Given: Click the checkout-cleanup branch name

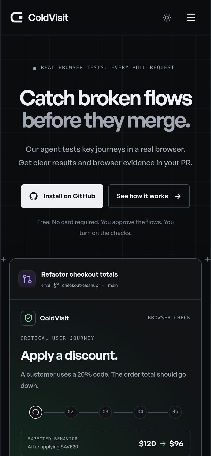Looking at the screenshot, I should pyautogui.click(x=80, y=285).
